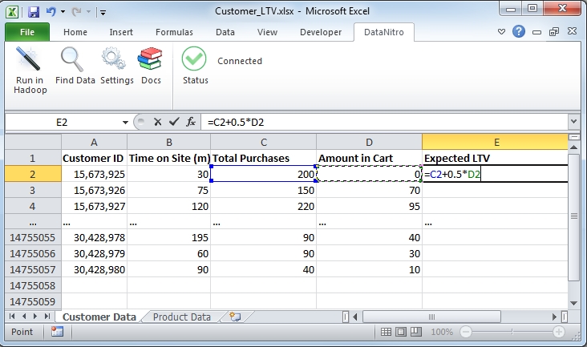This screenshot has width=587, height=347.
Task: Switch to the Developer ribbon tab
Action: [321, 32]
